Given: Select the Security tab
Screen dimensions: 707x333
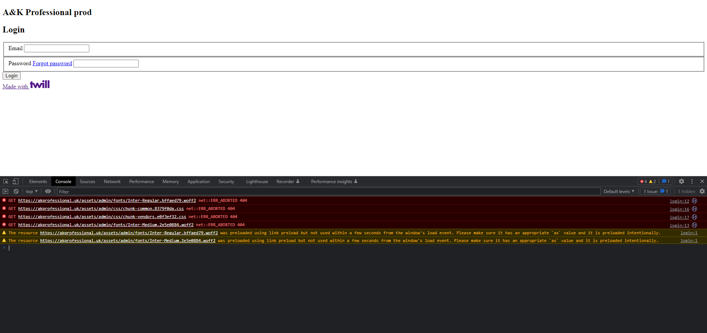Looking at the screenshot, I should 226,182.
